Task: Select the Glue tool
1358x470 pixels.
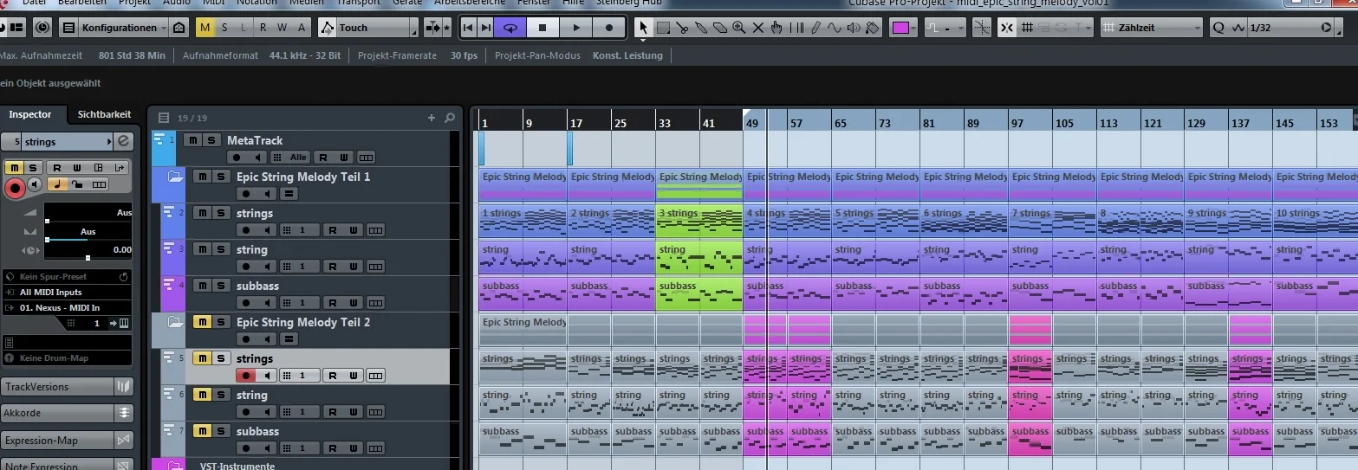Action: 701,28
